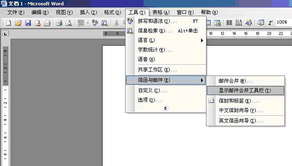Choose 拼写和语法(S)... menu entry
Image resolution: width=292 pixels, height=166 pixels.
(166, 21)
